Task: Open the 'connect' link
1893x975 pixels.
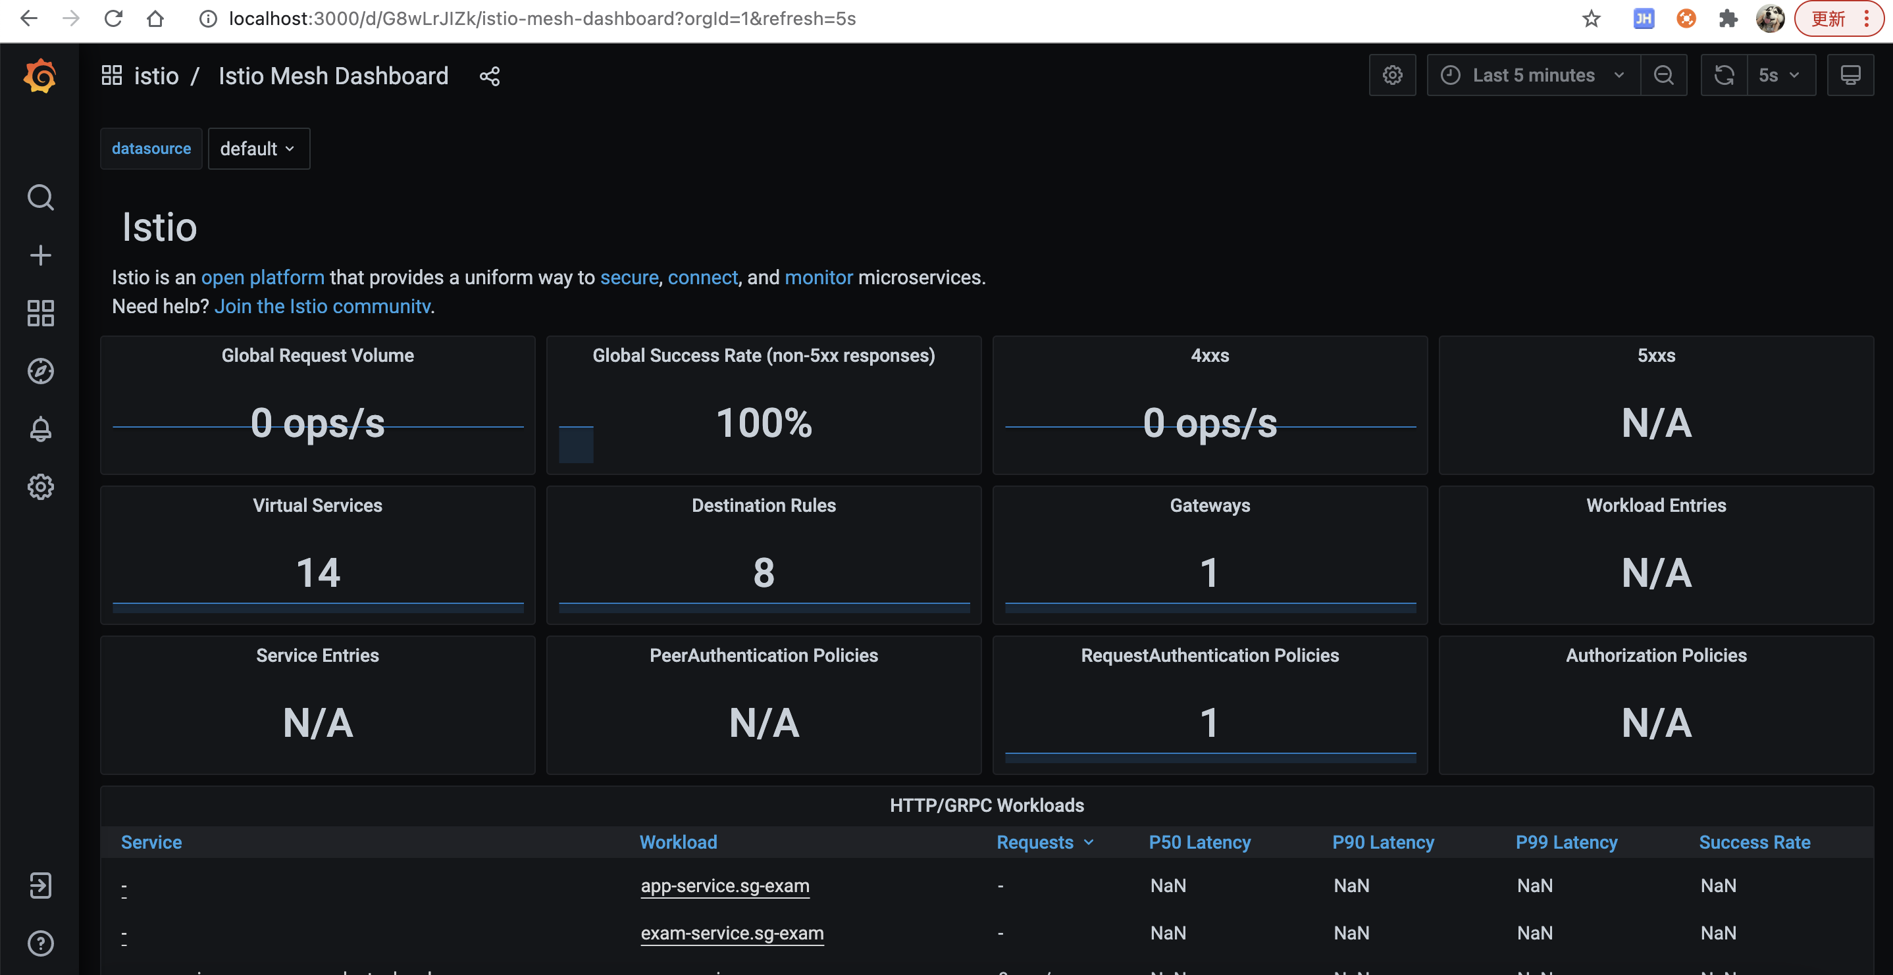Action: tap(702, 277)
